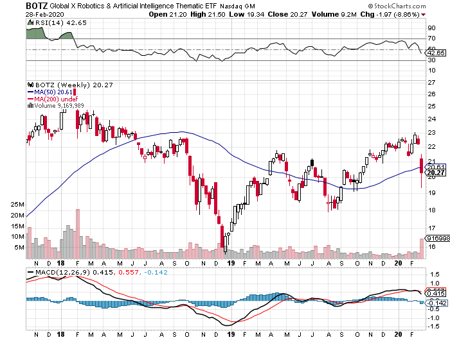
Task: Click the candlestick icon beside BOTZ (Weekly)
Action: click(x=30, y=85)
